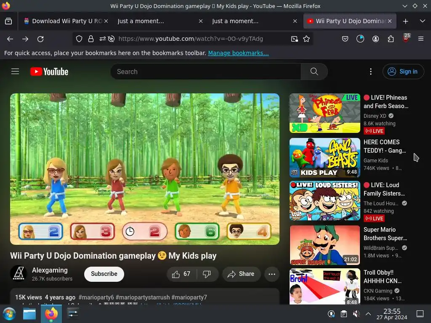Like the video with 67 likes
431x323 pixels.
pyautogui.click(x=181, y=274)
